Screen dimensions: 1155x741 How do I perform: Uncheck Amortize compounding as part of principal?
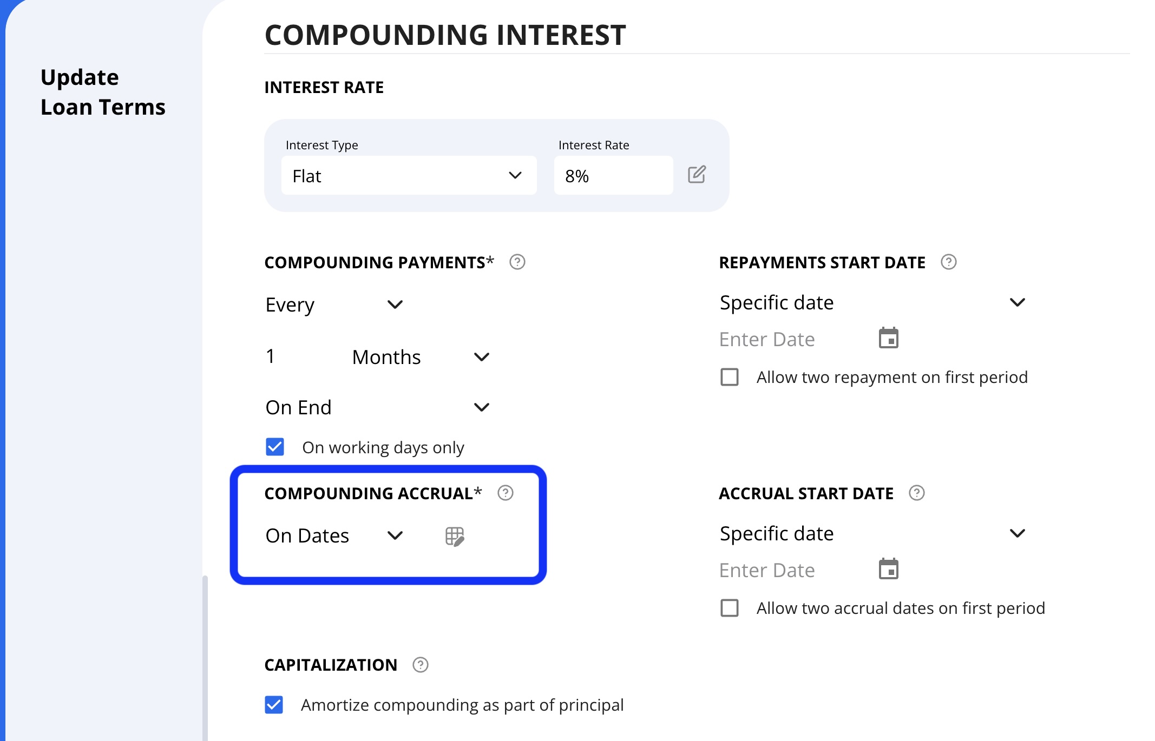tap(274, 705)
